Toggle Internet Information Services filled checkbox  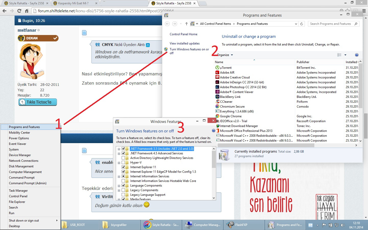[x=123, y=176]
